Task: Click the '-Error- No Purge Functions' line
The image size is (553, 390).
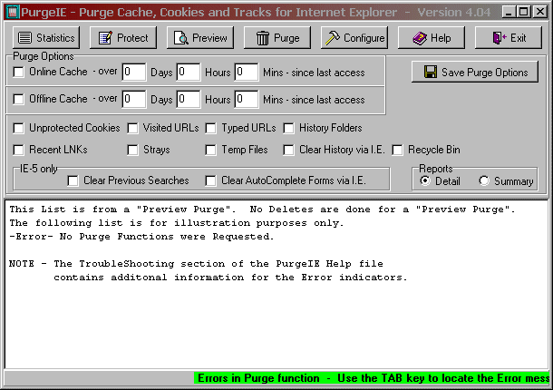Action: pos(141,237)
